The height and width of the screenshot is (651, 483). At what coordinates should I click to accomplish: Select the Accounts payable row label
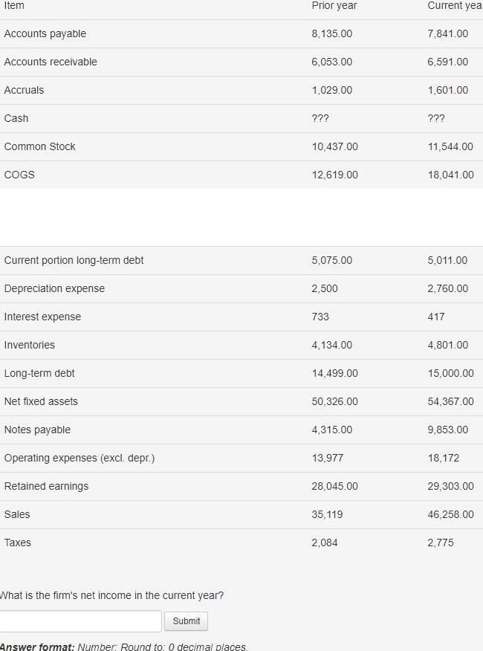(45, 33)
